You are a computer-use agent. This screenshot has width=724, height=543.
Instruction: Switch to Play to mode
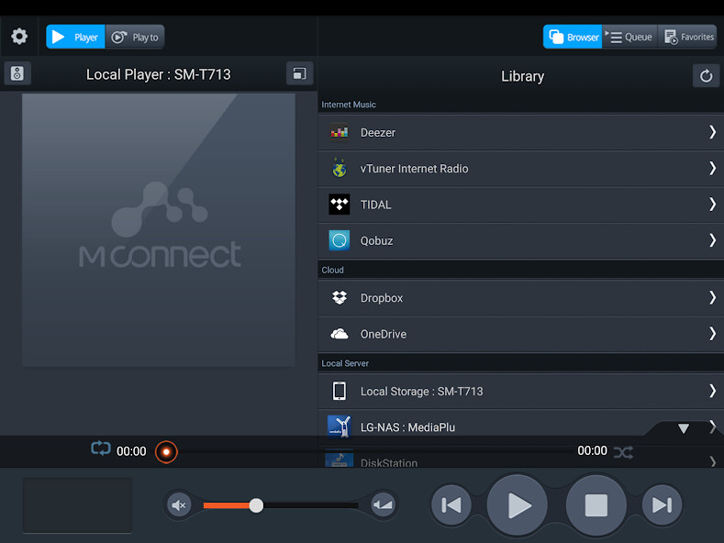(x=135, y=37)
